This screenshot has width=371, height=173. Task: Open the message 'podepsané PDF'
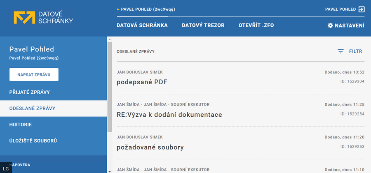(x=142, y=82)
